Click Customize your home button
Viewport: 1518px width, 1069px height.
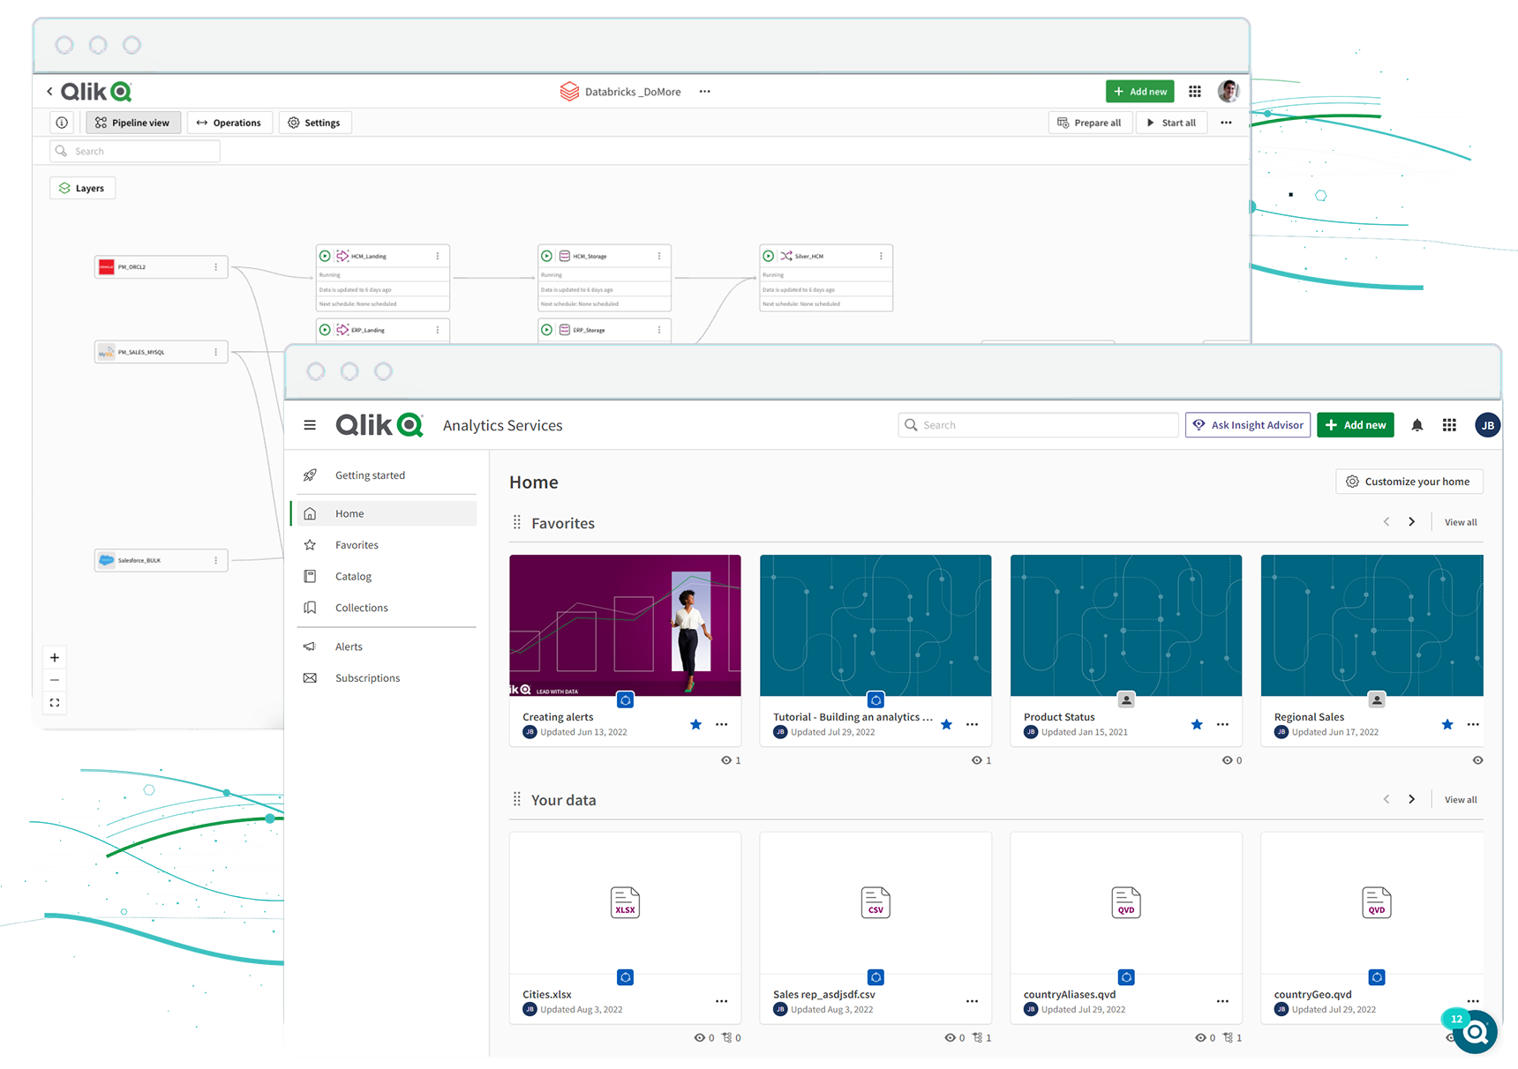(x=1409, y=482)
